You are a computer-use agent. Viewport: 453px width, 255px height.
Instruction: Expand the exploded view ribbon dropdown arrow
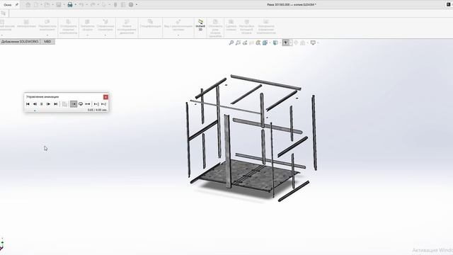pyautogui.click(x=178, y=35)
